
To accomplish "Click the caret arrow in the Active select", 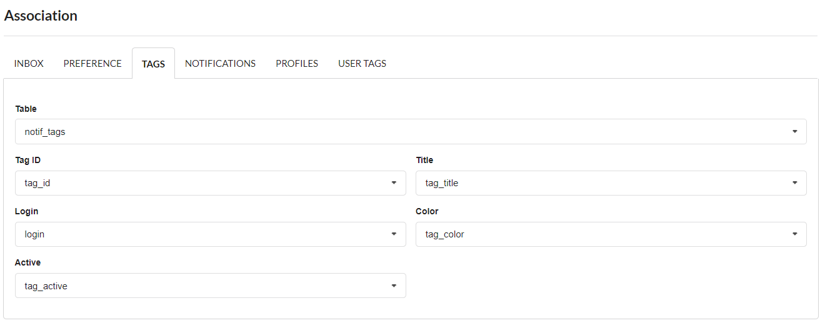I will click(x=394, y=286).
